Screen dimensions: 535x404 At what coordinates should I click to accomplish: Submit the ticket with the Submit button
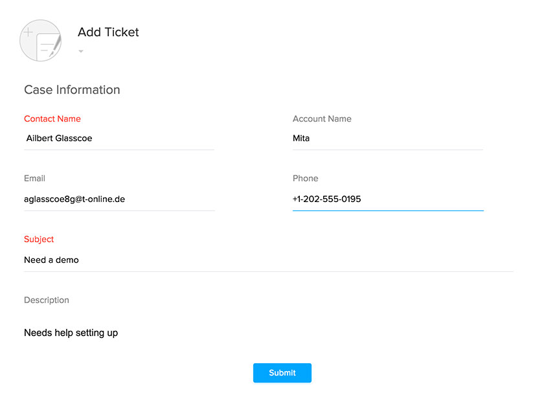tap(282, 373)
